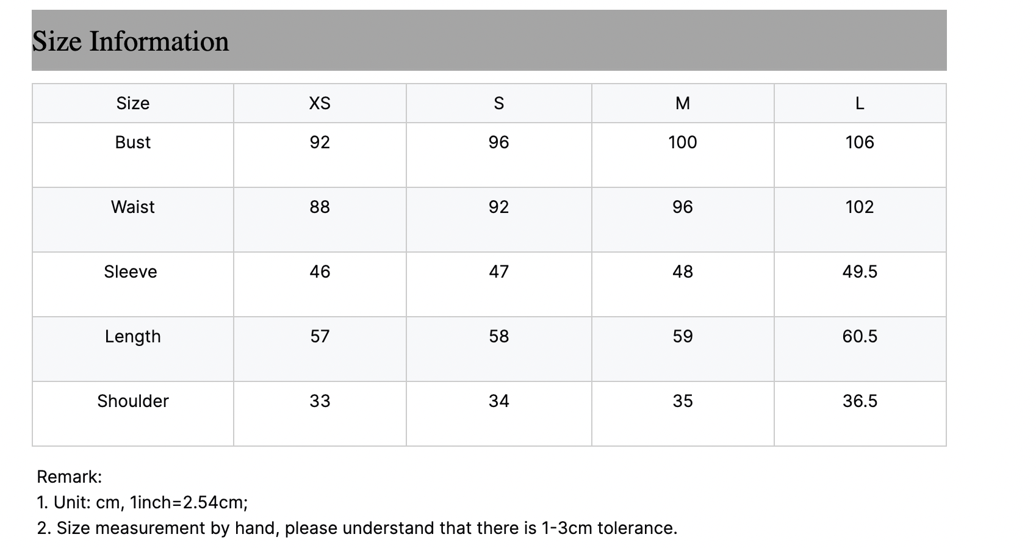
Task: Click the shoulder value 36.5
Action: [x=860, y=401]
